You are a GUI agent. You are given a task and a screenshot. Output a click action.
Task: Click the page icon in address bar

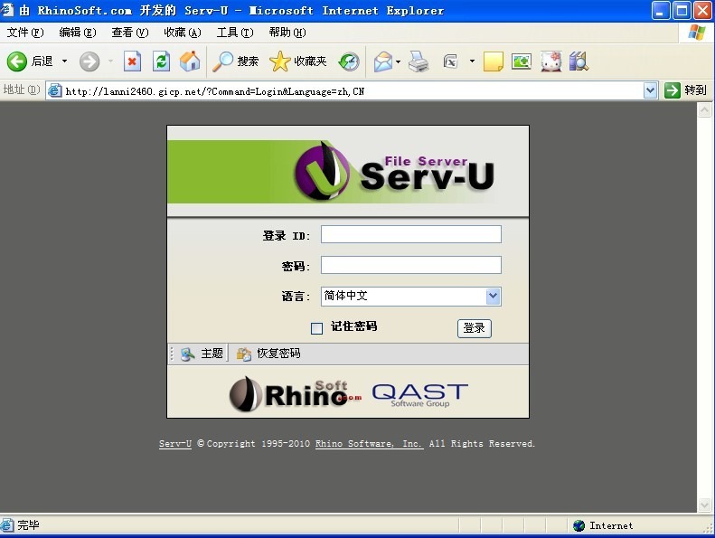(55, 90)
